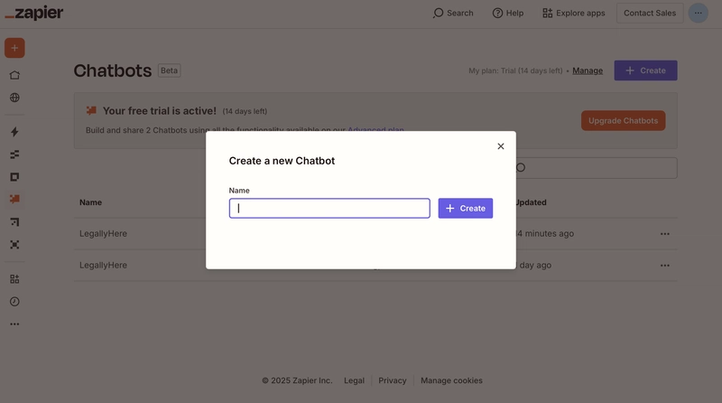This screenshot has height=403, width=722.
Task: Open the Interfaces icon in sidebar
Action: pos(14,177)
